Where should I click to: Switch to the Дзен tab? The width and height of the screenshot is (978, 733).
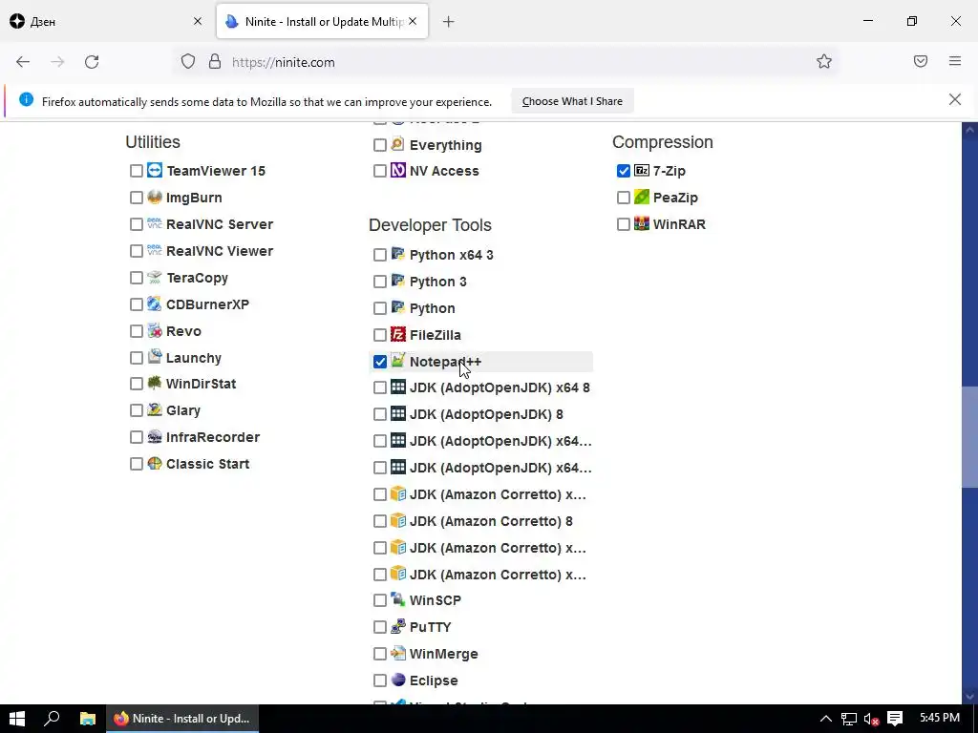(106, 21)
